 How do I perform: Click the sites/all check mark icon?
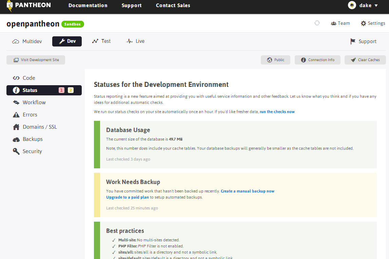point(114,252)
